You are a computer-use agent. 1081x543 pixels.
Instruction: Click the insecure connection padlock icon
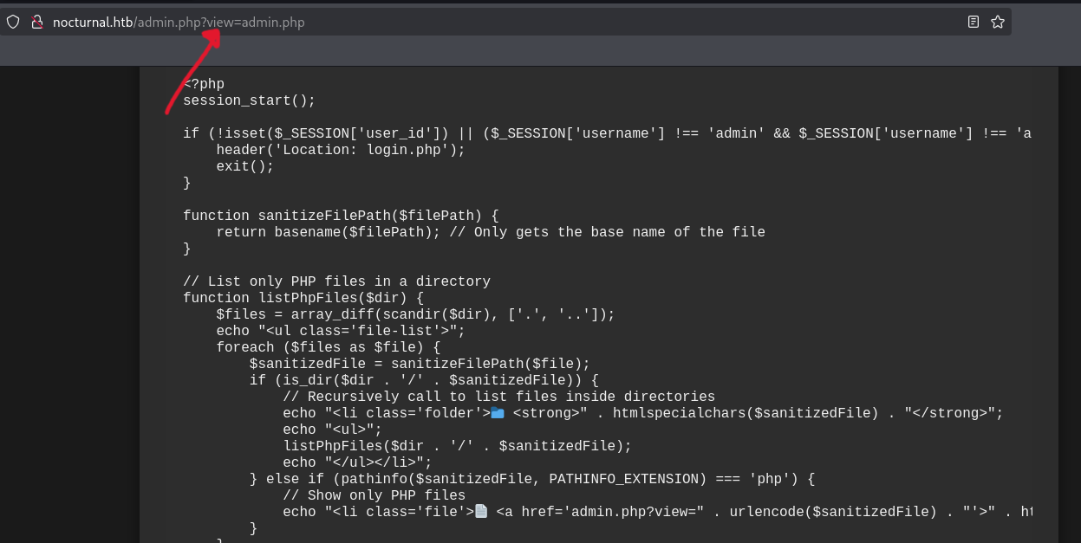[37, 23]
